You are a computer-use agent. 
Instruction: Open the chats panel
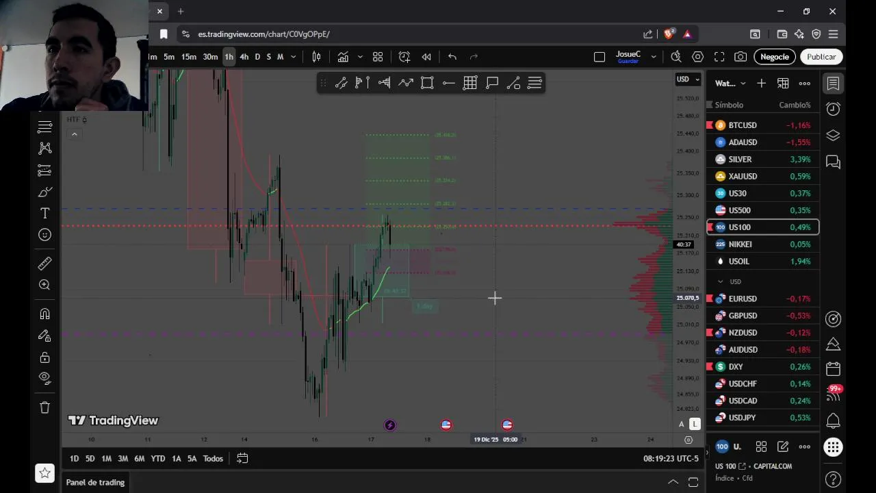click(833, 162)
